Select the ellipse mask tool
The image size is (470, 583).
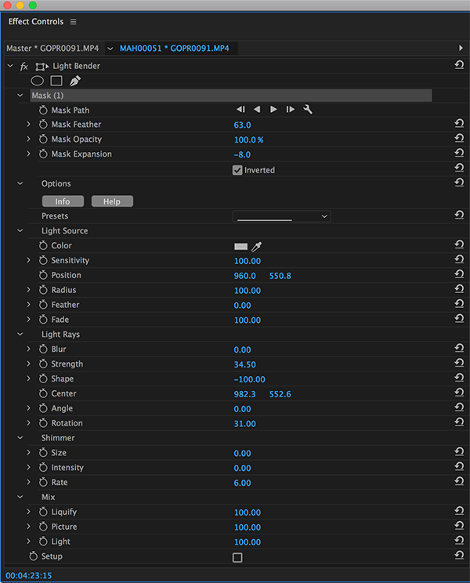click(37, 81)
